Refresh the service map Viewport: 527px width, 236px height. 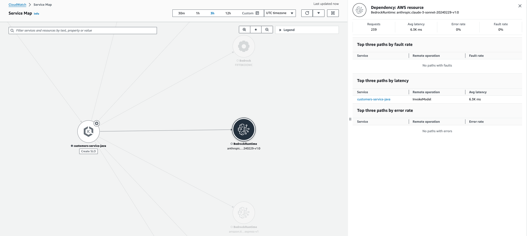pyautogui.click(x=307, y=13)
